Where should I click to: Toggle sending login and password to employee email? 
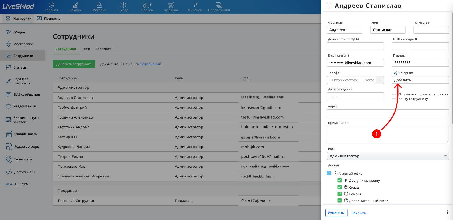[x=394, y=96]
